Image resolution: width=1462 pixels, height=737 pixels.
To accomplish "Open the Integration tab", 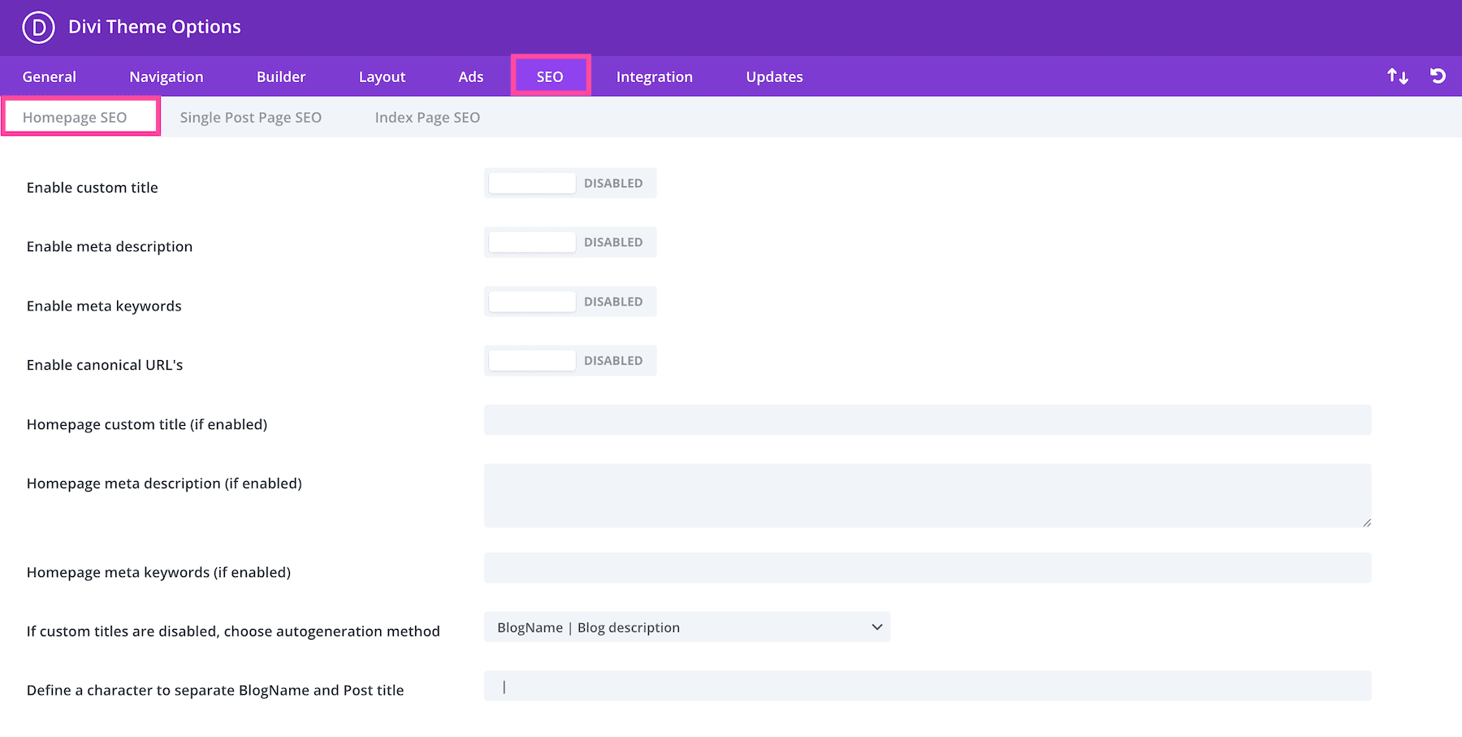I will point(654,77).
